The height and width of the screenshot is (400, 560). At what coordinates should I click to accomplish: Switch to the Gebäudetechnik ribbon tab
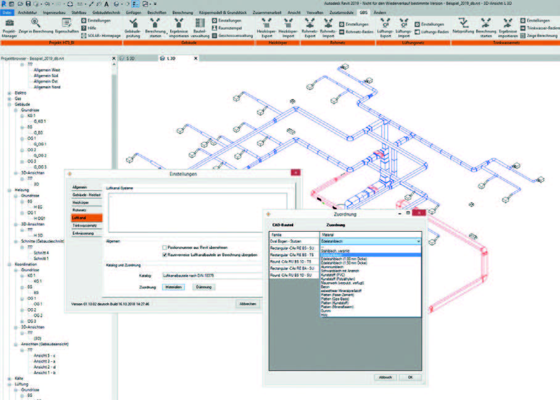pos(106,12)
